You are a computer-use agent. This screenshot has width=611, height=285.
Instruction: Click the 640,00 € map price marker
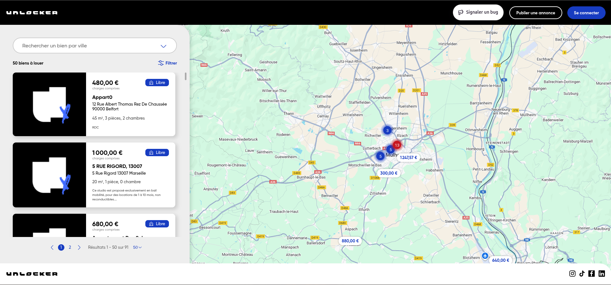[x=500, y=260]
